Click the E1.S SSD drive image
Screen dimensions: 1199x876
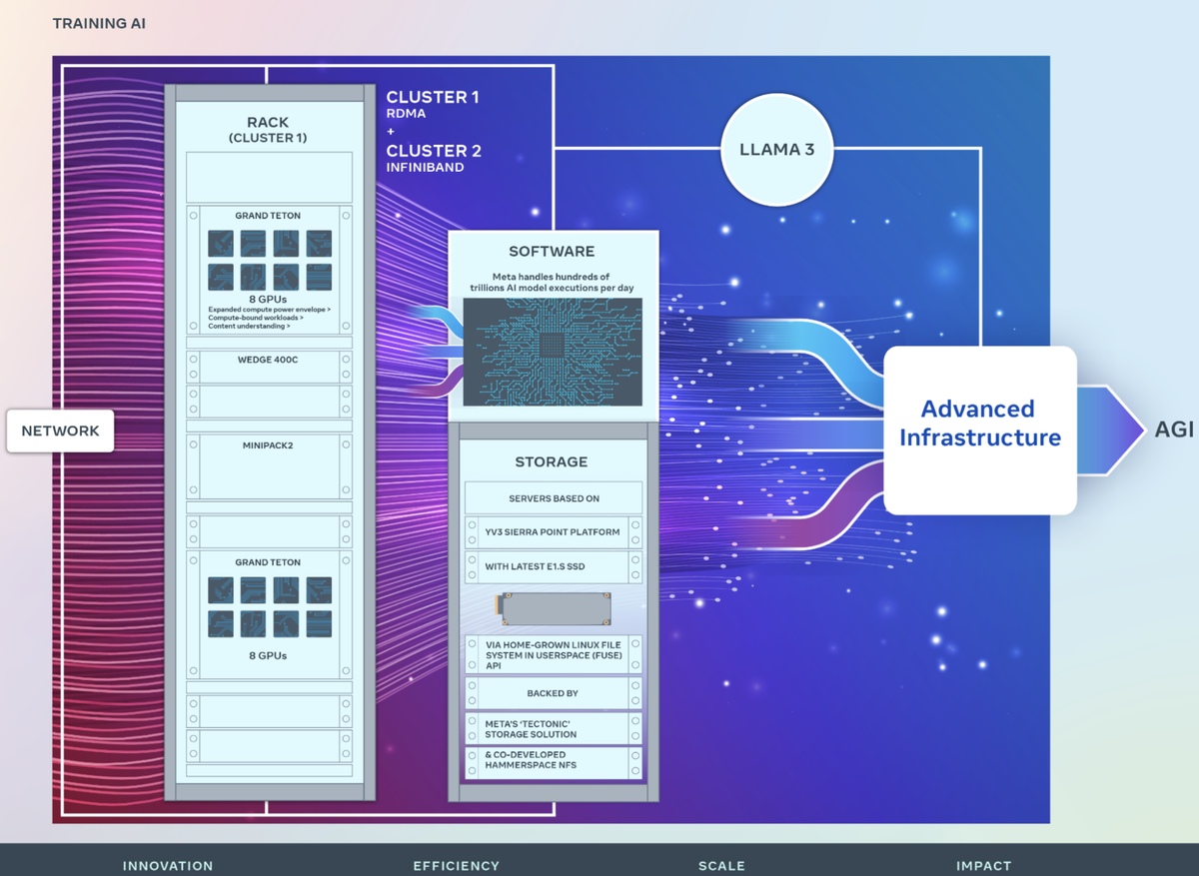553,608
